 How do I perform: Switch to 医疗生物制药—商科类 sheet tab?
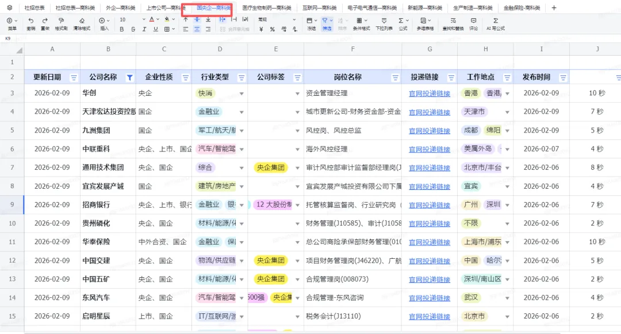point(267,8)
